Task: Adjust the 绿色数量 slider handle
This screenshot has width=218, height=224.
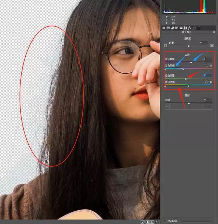Action: [186, 79]
